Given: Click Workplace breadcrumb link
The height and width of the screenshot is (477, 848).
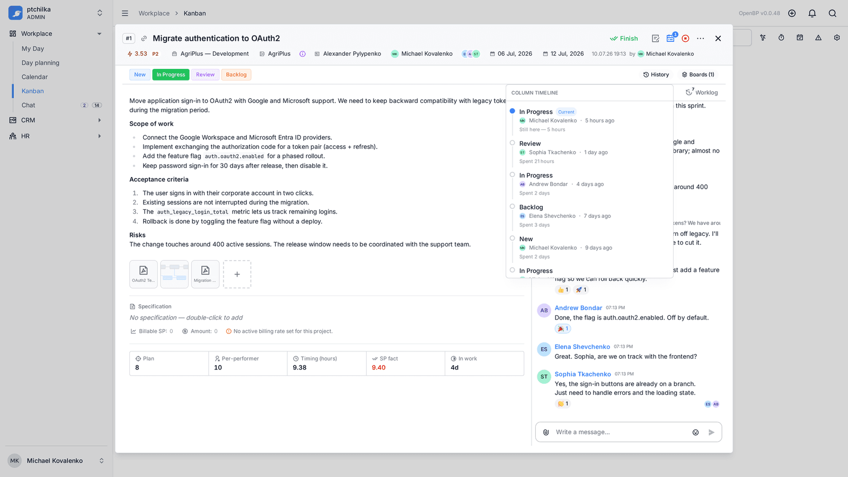Looking at the screenshot, I should pyautogui.click(x=154, y=13).
